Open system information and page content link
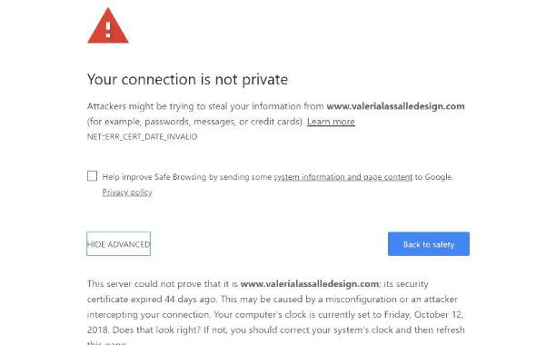Image resolution: width=536 pixels, height=345 pixels. (343, 177)
